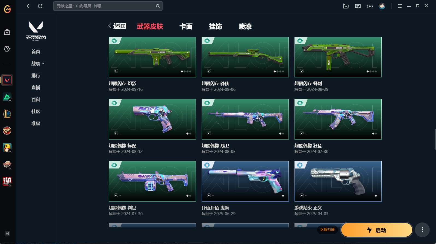Screen dimensions: 436x244
Task: Open the user avatar profile icon
Action: coord(382,6)
